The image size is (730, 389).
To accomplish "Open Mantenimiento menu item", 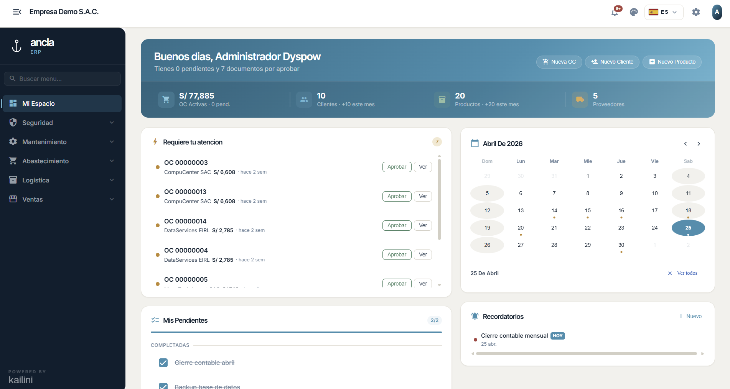I will pos(62,142).
